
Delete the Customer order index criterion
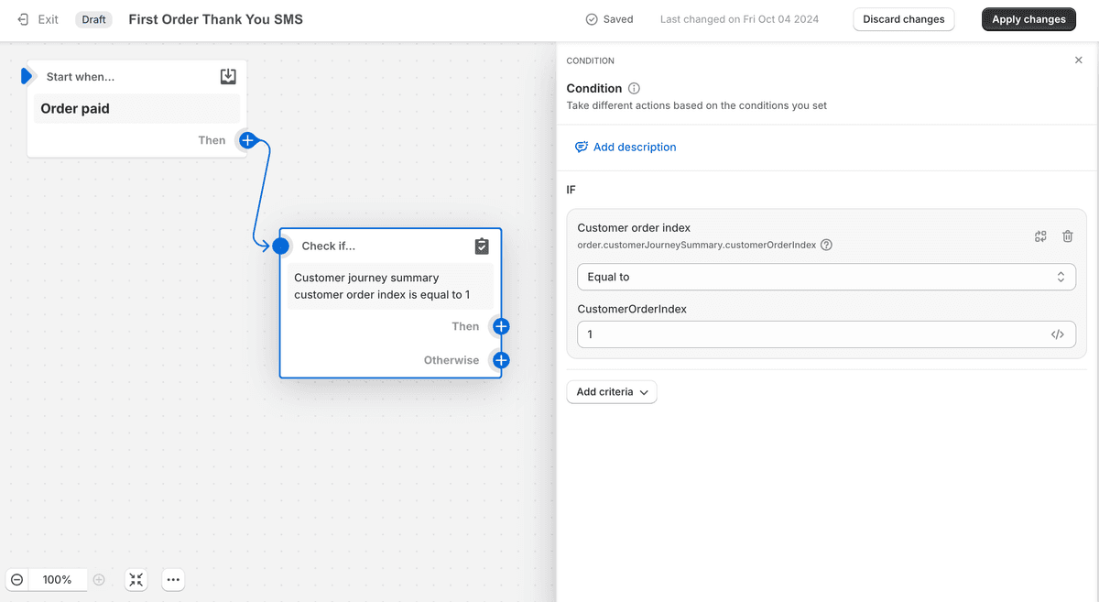pyautogui.click(x=1067, y=236)
